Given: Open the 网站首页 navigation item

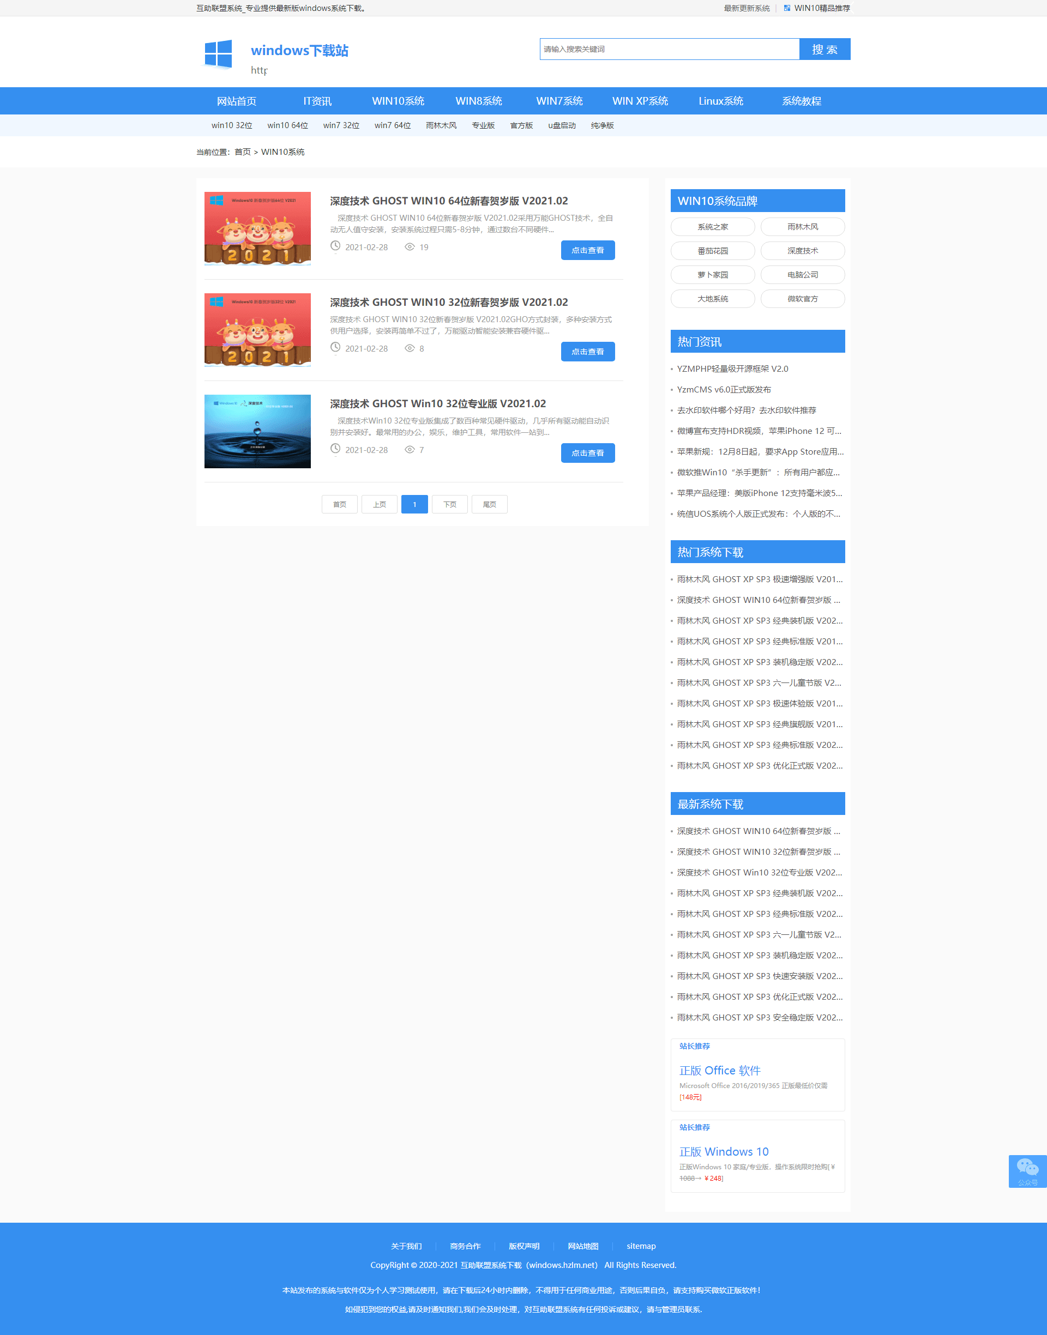Looking at the screenshot, I should (237, 101).
